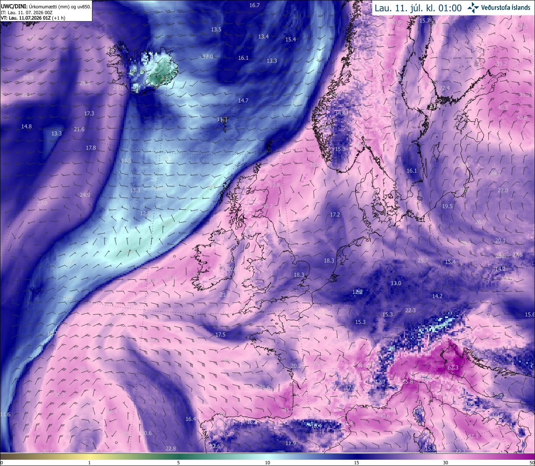The height and width of the screenshot is (466, 535).
Task: Click the 25.7 value over northern Germany
Action: point(423,260)
